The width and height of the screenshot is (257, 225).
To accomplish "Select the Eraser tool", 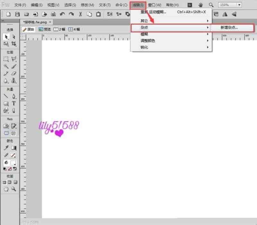I will (x=14, y=74).
